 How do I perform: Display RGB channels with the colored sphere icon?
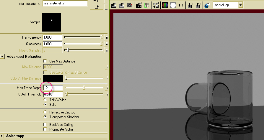[x=165, y=5]
